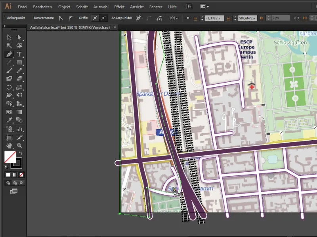Open the Bearbeiten menu
317x237 pixels.
pos(42,7)
